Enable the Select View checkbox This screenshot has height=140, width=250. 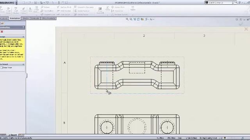pos(2,68)
